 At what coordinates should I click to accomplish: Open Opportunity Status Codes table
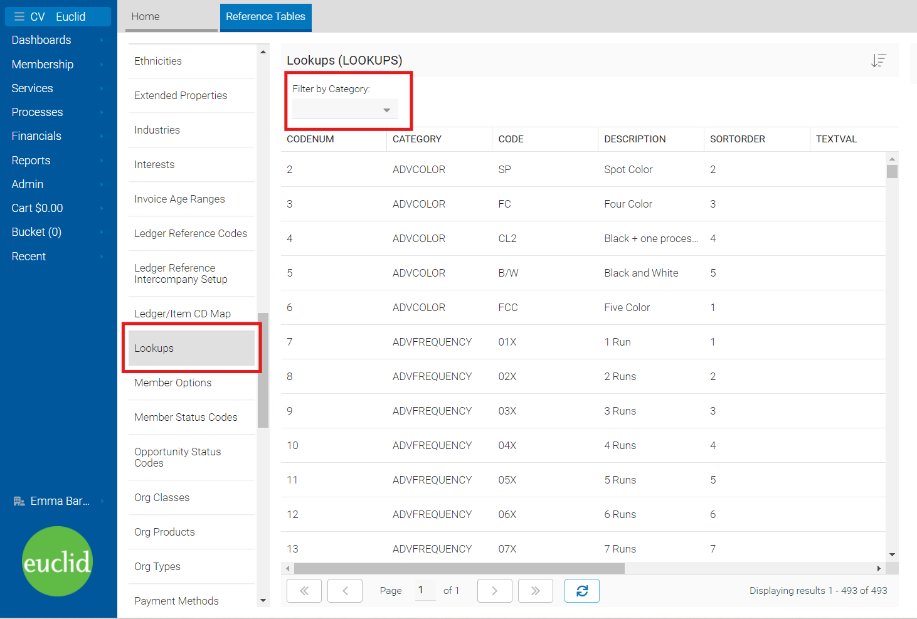click(192, 457)
